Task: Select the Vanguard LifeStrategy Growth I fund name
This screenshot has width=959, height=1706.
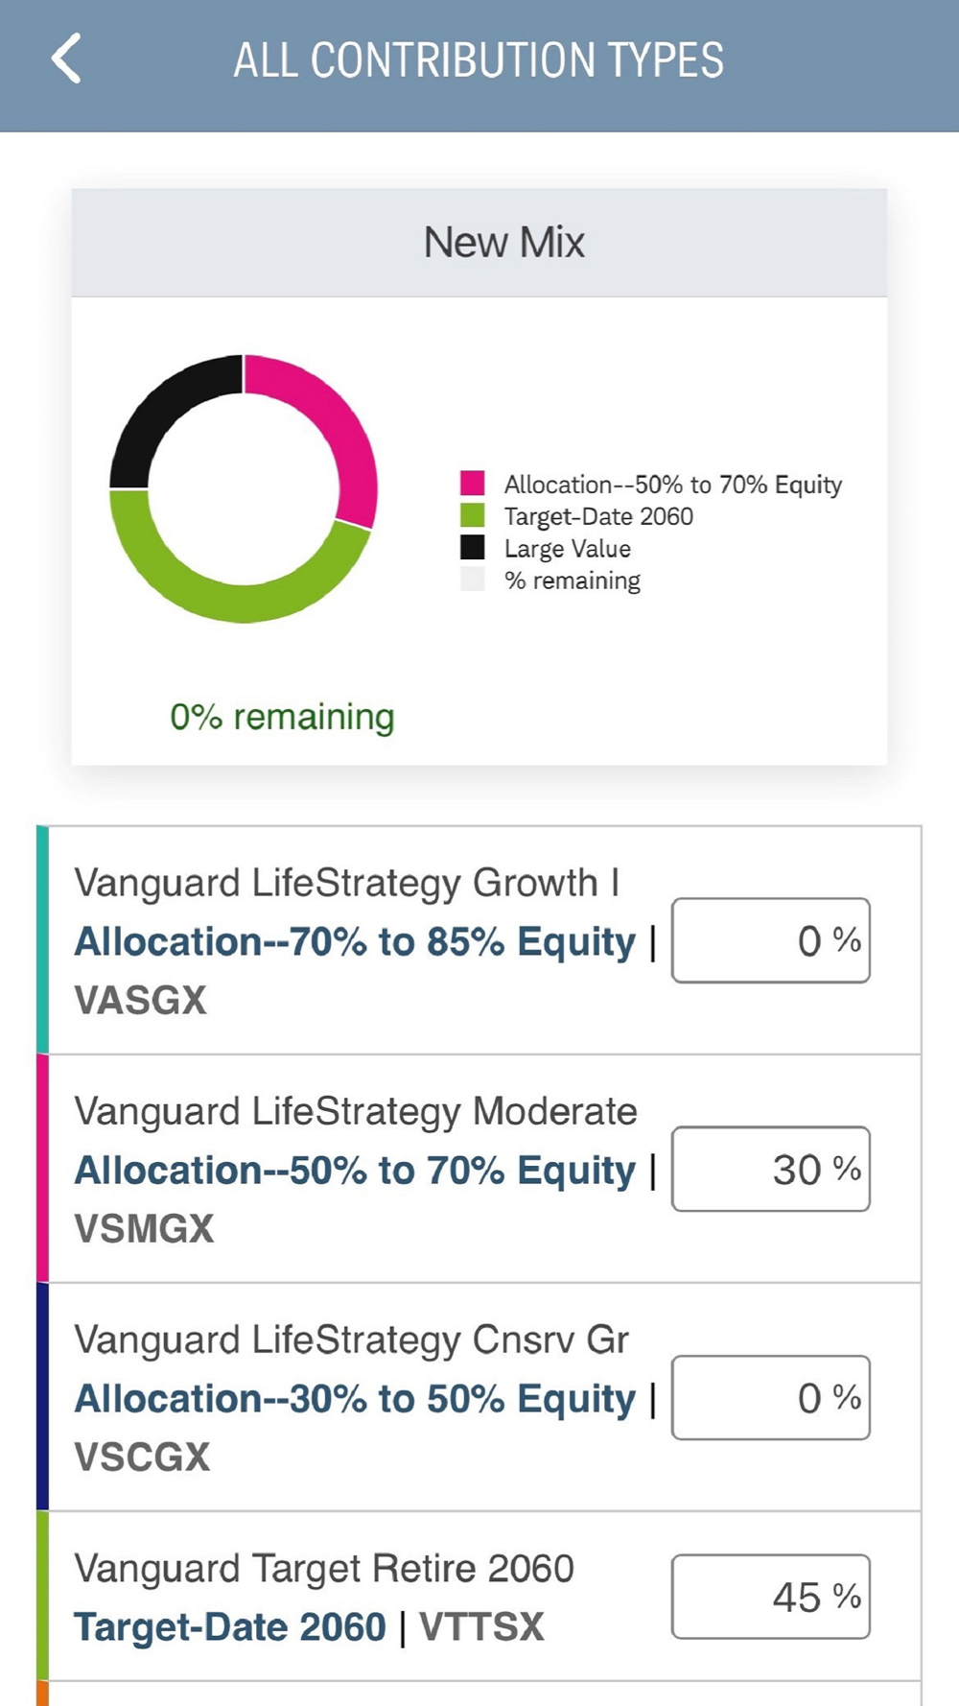Action: click(347, 883)
